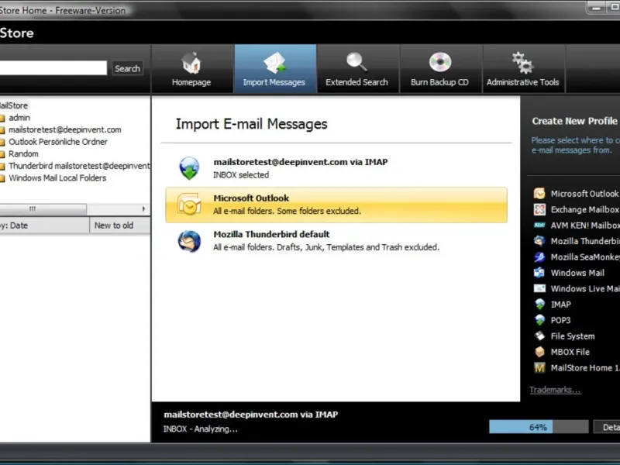
Task: Select File System text as import source
Action: click(573, 336)
